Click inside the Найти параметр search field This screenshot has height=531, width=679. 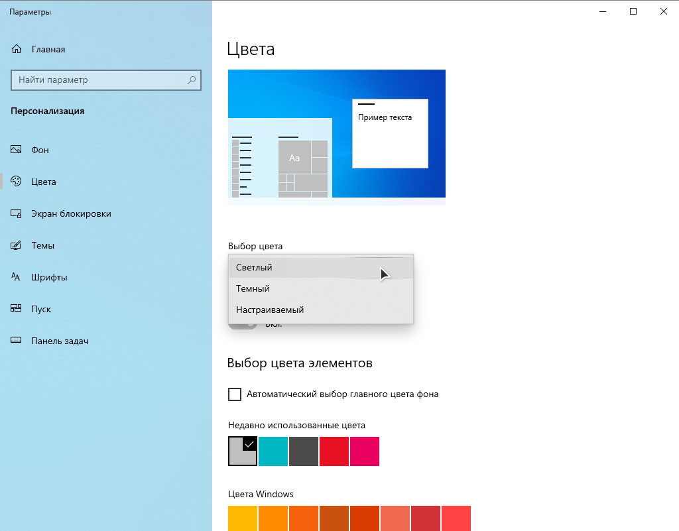[x=99, y=80]
